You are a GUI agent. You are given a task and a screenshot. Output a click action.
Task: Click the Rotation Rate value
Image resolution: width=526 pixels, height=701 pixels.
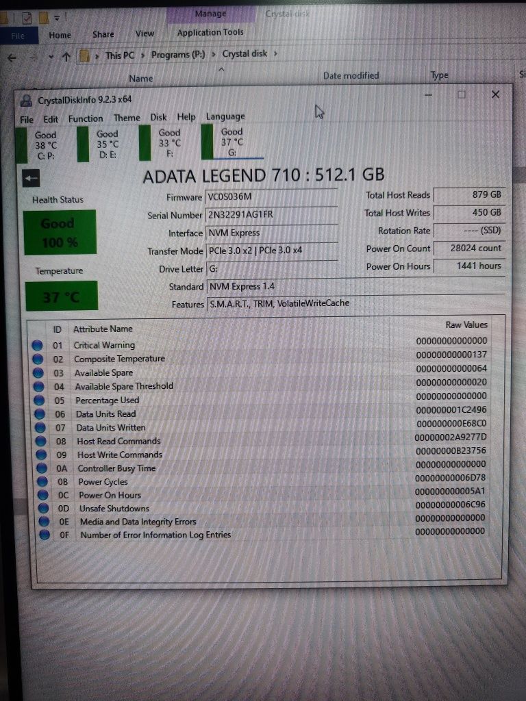[x=469, y=230]
